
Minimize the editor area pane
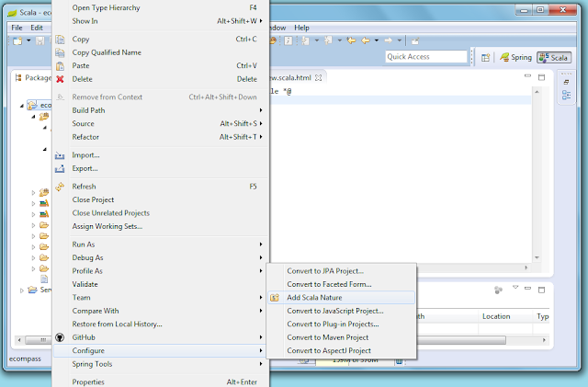click(x=527, y=76)
